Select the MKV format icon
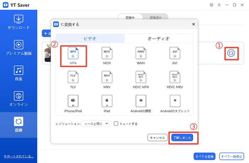 (x=107, y=77)
